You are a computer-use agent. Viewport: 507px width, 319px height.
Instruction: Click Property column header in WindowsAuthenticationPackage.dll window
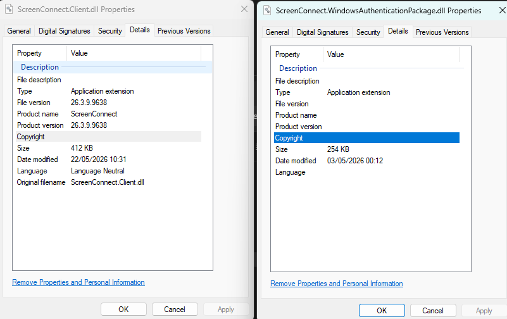297,54
